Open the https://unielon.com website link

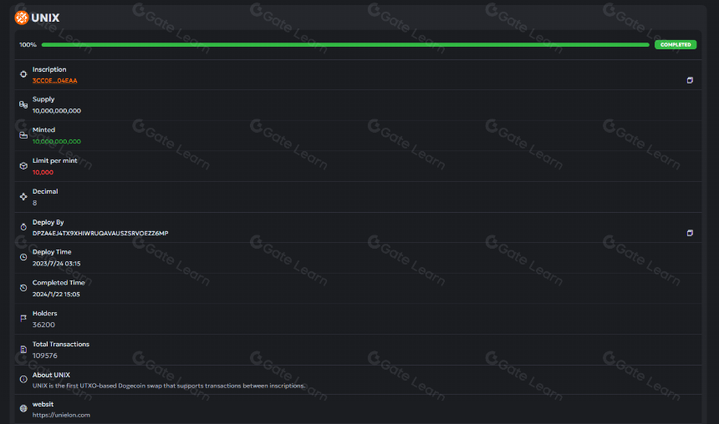click(x=61, y=415)
